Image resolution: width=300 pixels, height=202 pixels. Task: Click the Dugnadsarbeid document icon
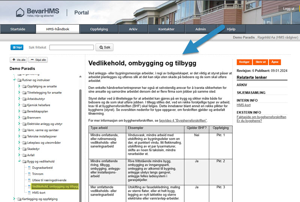30,168
